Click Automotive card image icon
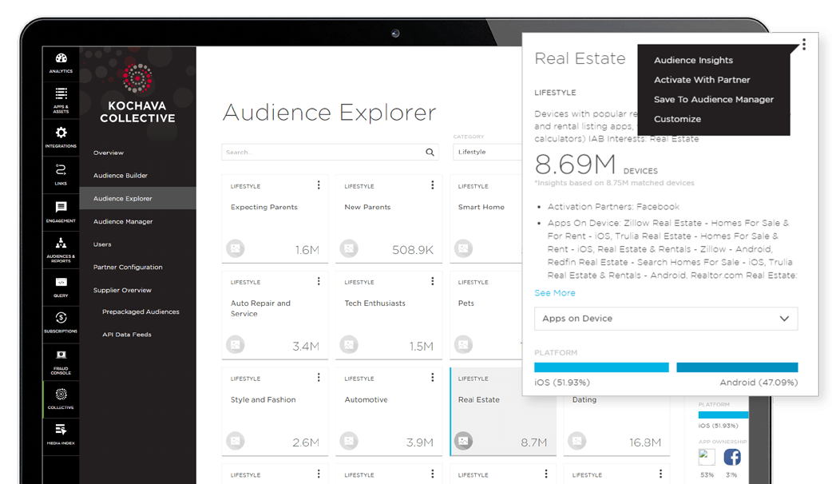 click(x=349, y=441)
